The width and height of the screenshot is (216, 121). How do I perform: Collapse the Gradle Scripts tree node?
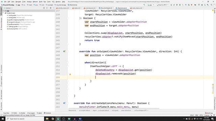point(3,13)
